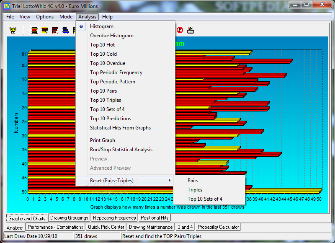Open Probability Calculator tab
This screenshot has width=335, height=243.
(218, 227)
